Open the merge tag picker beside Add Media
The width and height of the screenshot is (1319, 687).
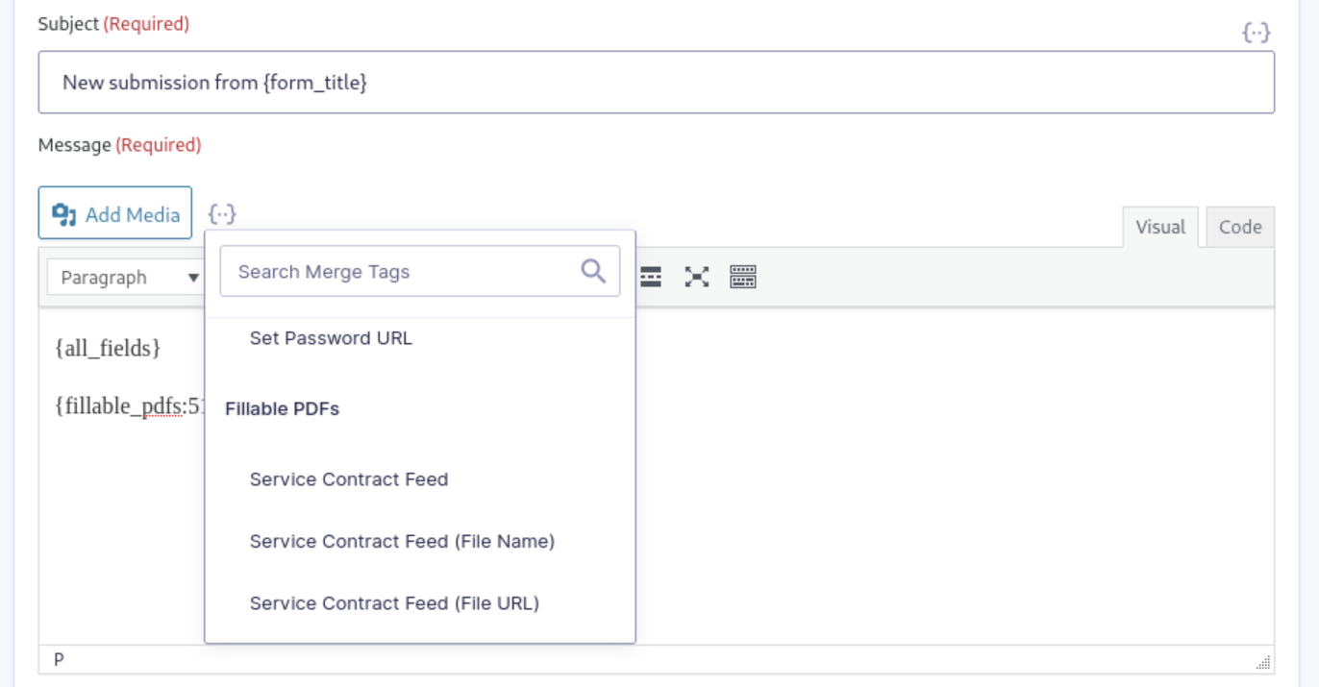[223, 213]
